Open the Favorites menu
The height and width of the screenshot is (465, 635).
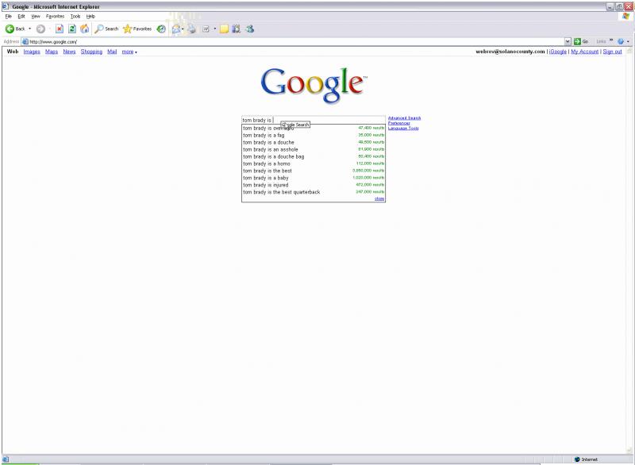(55, 16)
